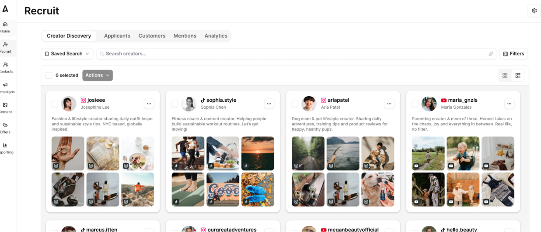The height and width of the screenshot is (232, 541).
Task: Expand the Saved Search dropdown
Action: tap(67, 54)
